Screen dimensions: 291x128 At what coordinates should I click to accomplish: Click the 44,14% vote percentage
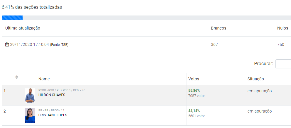tap(194, 111)
